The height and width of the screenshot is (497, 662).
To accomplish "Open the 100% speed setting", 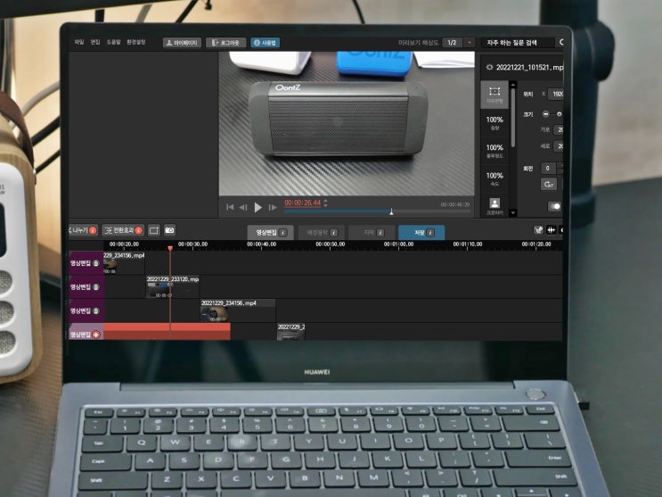I will 494,178.
